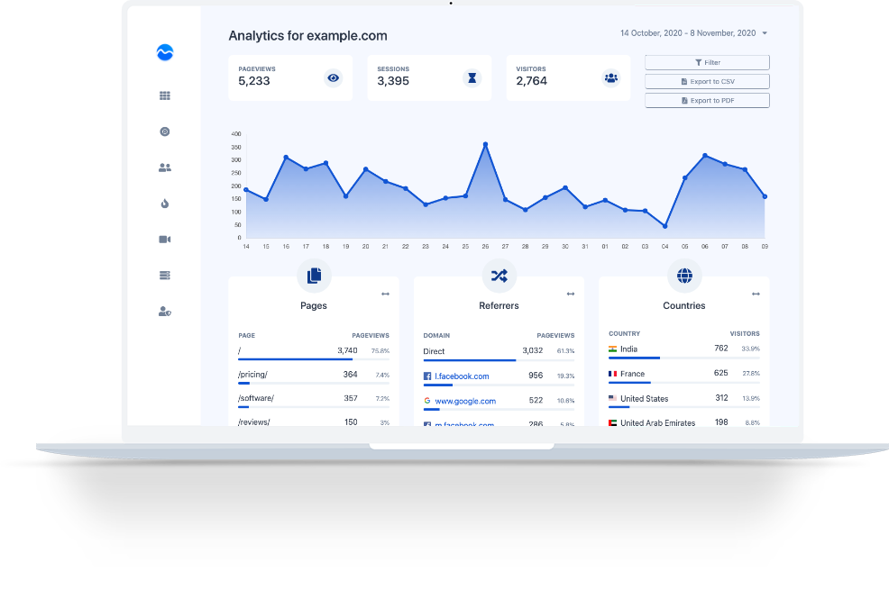Click the Countries globe icon
This screenshot has height=589, width=889.
[684, 276]
